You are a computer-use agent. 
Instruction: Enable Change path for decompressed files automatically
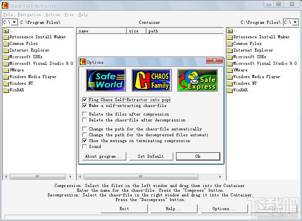[x=84, y=135]
